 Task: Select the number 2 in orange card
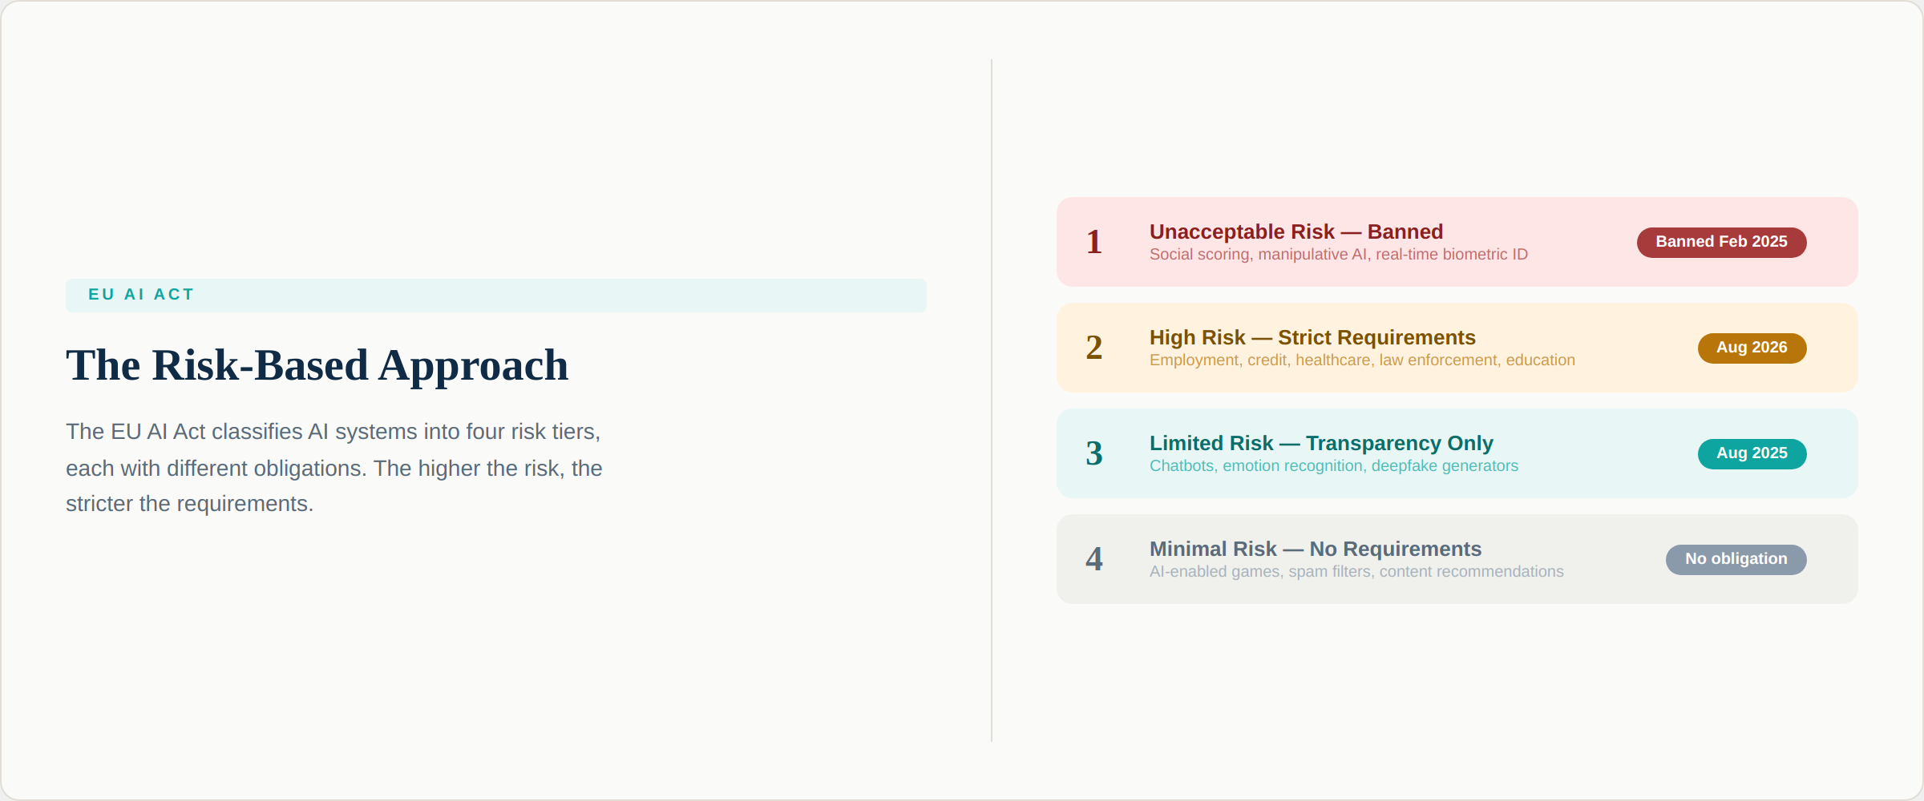pyautogui.click(x=1094, y=348)
